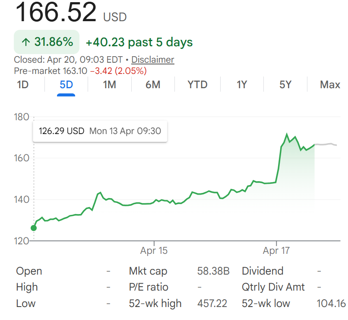Click the 166.52 stock price
Image resolution: width=348 pixels, height=320 pixels.
click(x=56, y=13)
